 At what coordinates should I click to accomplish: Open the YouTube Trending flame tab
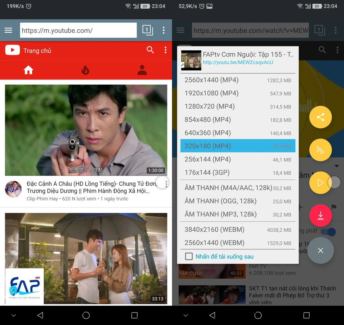pos(85,70)
